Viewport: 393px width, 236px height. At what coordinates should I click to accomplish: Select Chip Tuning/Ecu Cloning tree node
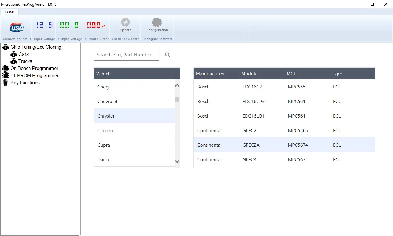coord(36,47)
